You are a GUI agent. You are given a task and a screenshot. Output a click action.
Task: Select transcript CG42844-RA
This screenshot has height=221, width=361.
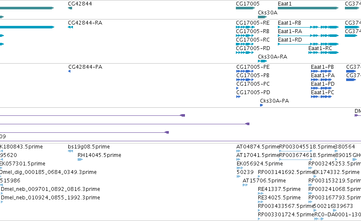click(x=85, y=23)
